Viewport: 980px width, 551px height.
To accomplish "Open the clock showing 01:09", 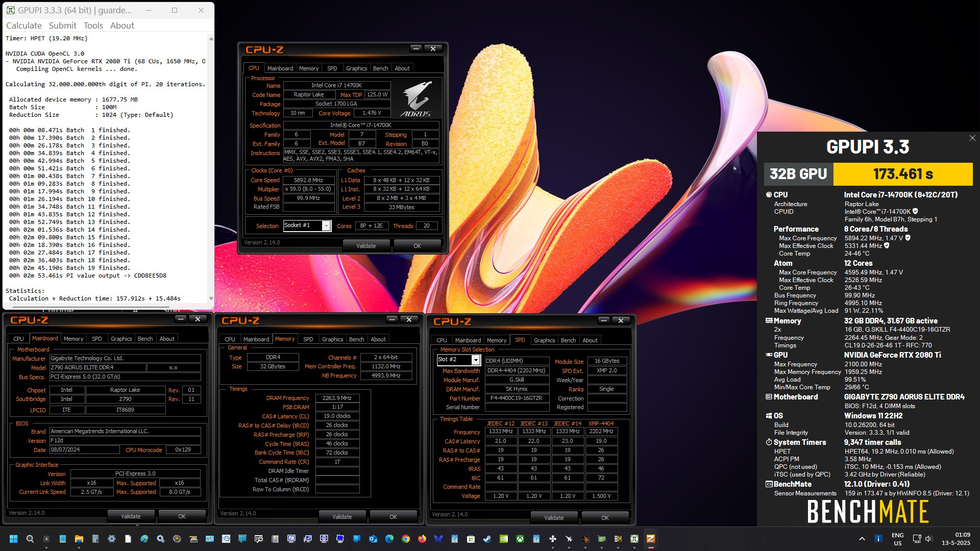I will (956, 539).
